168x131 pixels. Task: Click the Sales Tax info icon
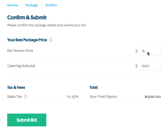(x=25, y=96)
